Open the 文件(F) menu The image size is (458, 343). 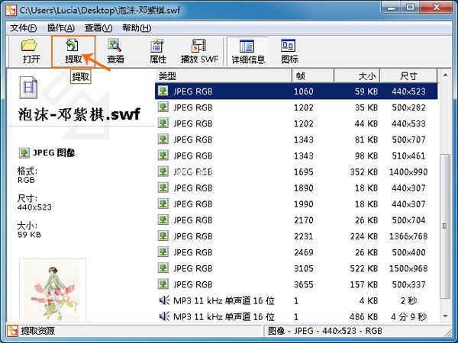24,28
